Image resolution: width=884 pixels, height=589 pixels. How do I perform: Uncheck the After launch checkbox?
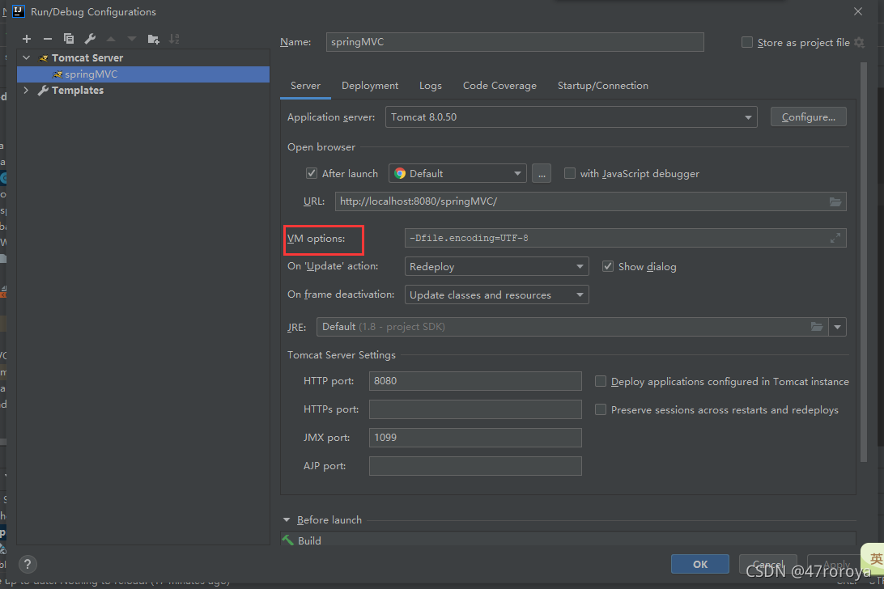point(311,174)
